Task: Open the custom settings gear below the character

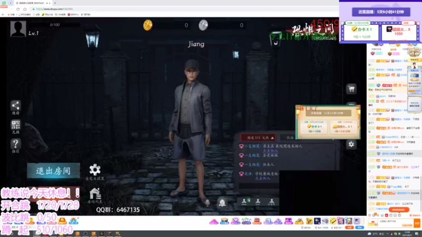Action: 95,170
